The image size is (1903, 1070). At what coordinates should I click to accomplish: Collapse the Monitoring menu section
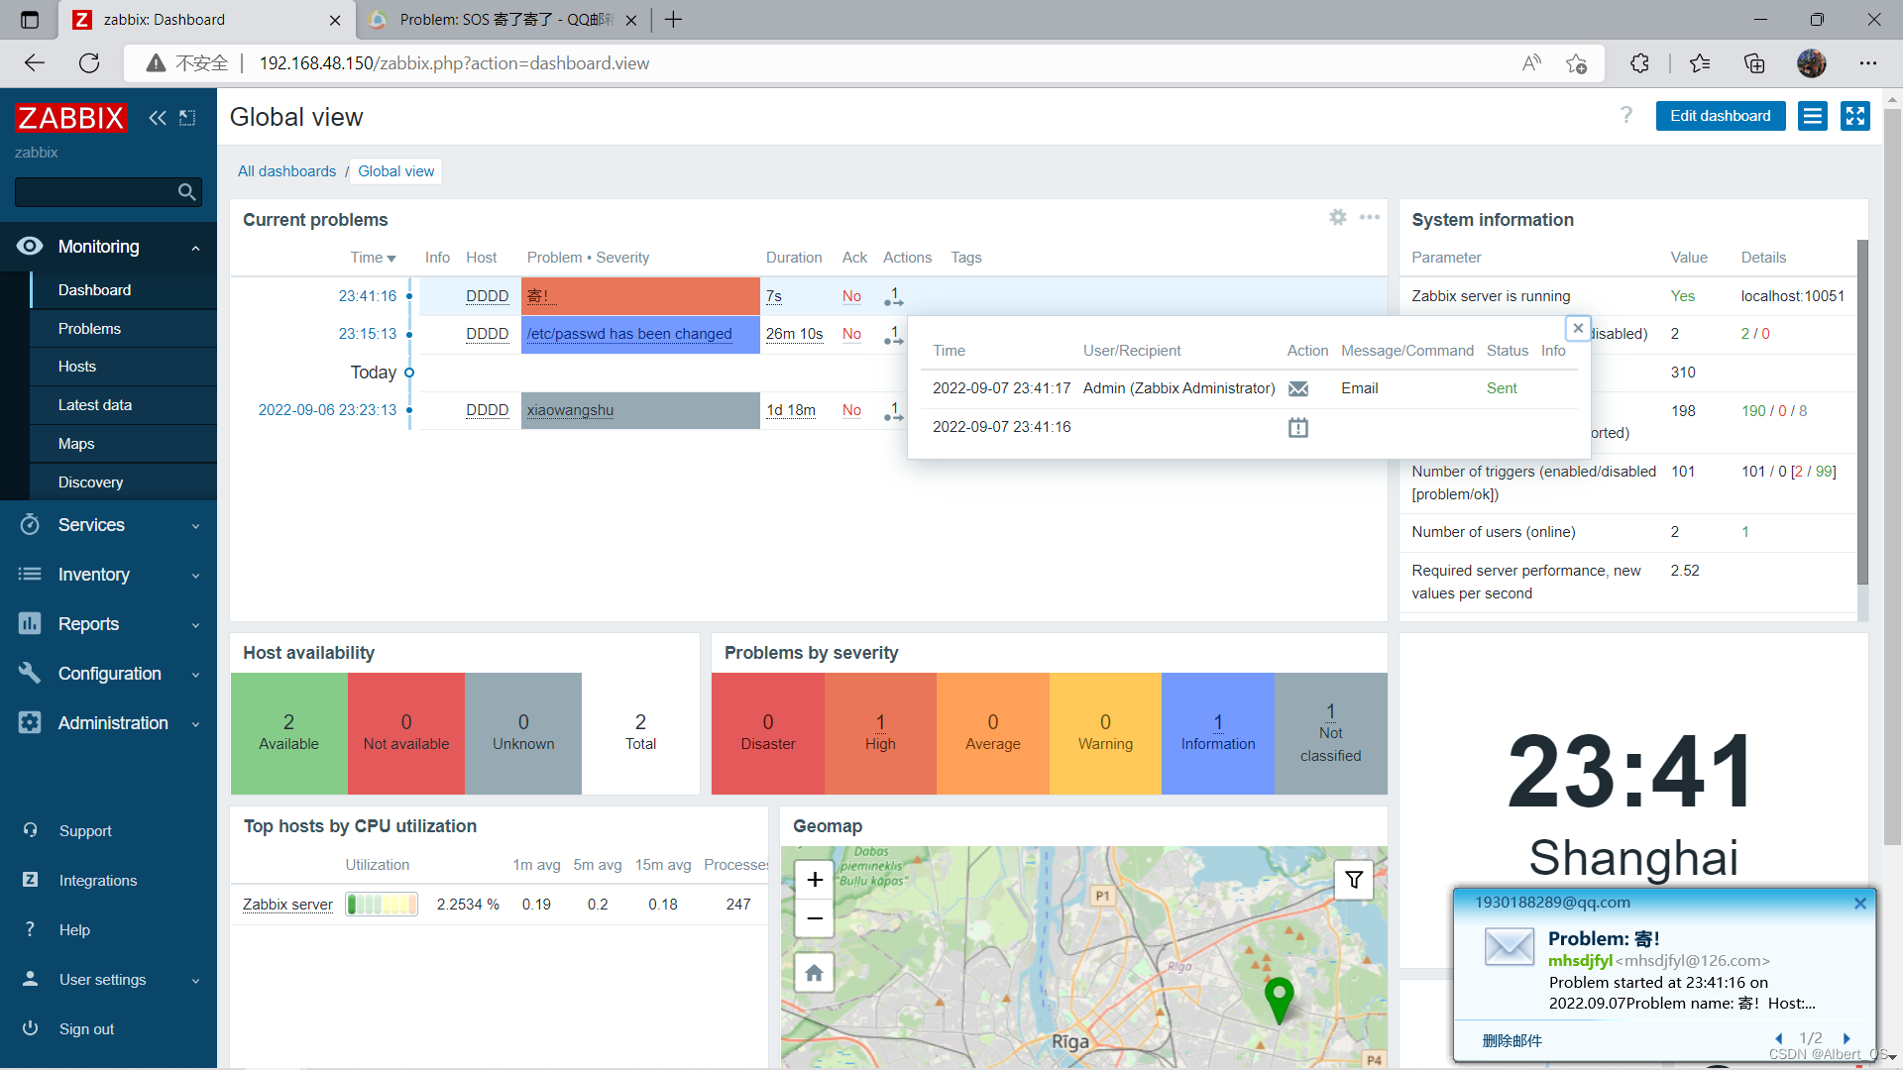108,247
